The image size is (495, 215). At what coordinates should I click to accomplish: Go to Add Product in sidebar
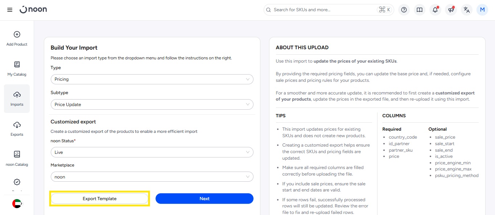tap(17, 38)
